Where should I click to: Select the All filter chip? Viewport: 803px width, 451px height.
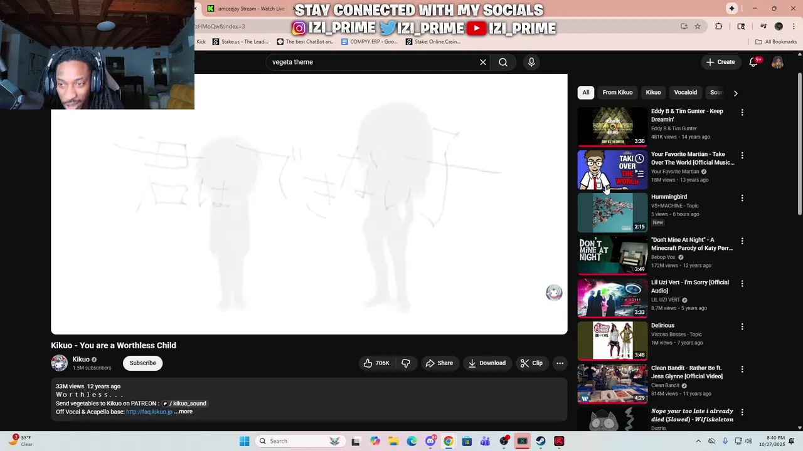[586, 92]
